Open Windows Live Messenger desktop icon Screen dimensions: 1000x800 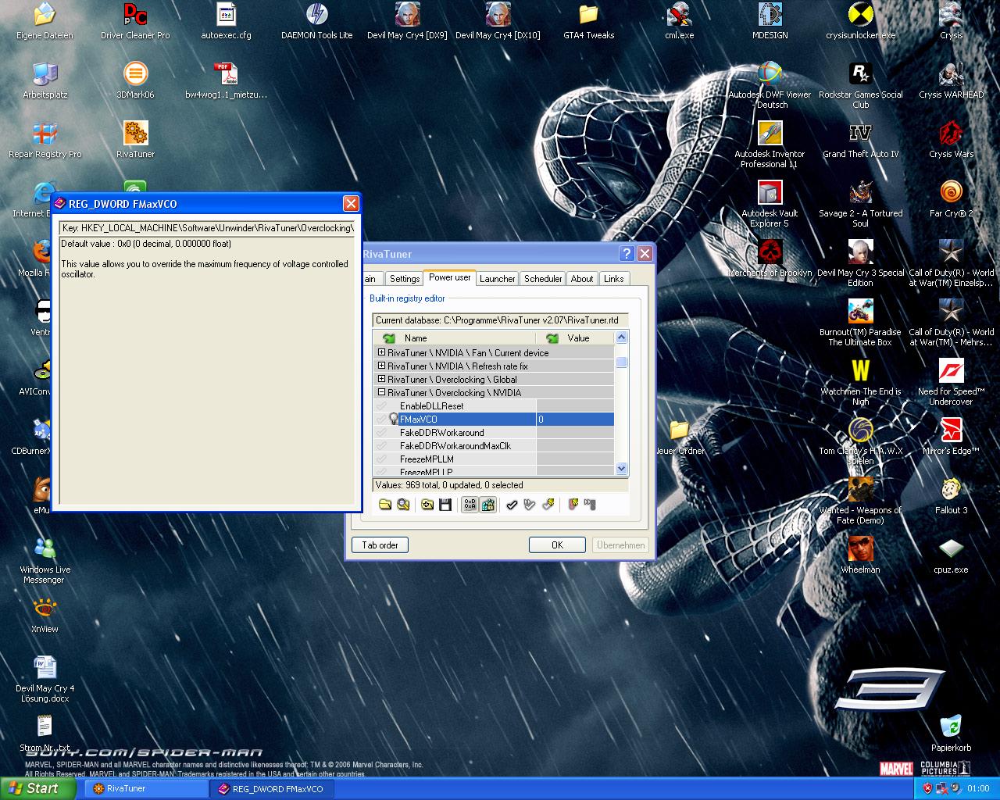45,560
